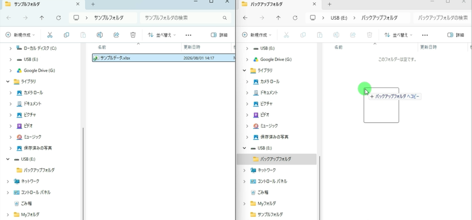Select ごみ箱 in left window tree

[26, 204]
